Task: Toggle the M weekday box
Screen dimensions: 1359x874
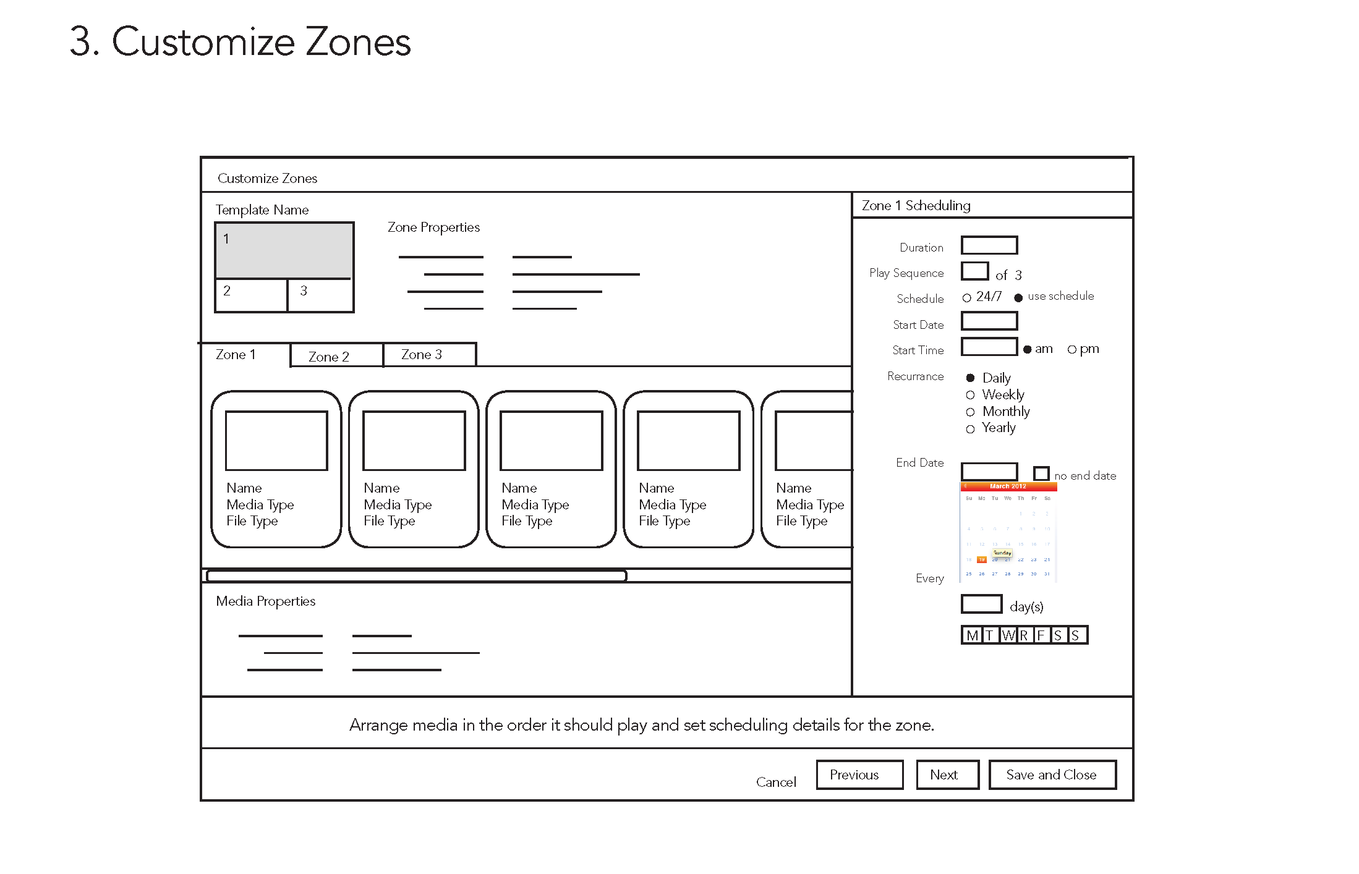Action: (972, 635)
